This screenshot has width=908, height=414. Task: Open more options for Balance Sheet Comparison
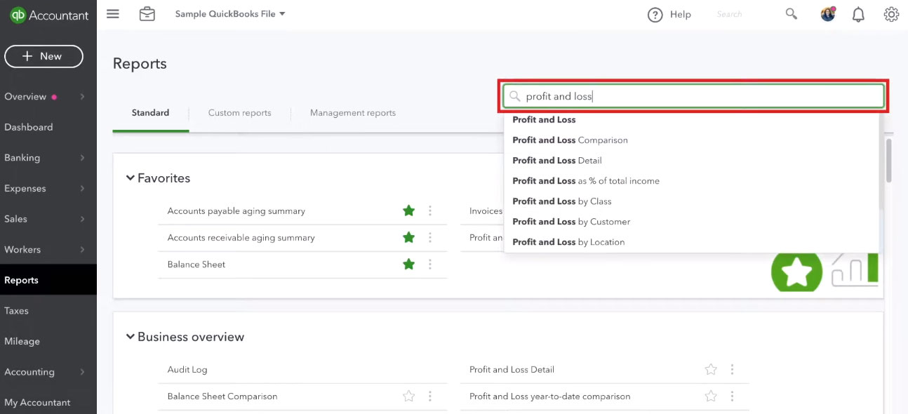tap(430, 396)
